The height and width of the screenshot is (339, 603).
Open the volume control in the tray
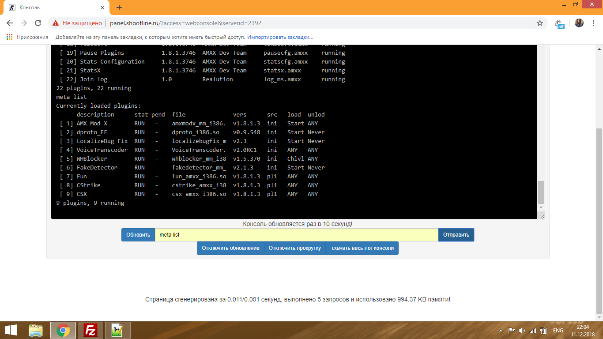pyautogui.click(x=522, y=331)
